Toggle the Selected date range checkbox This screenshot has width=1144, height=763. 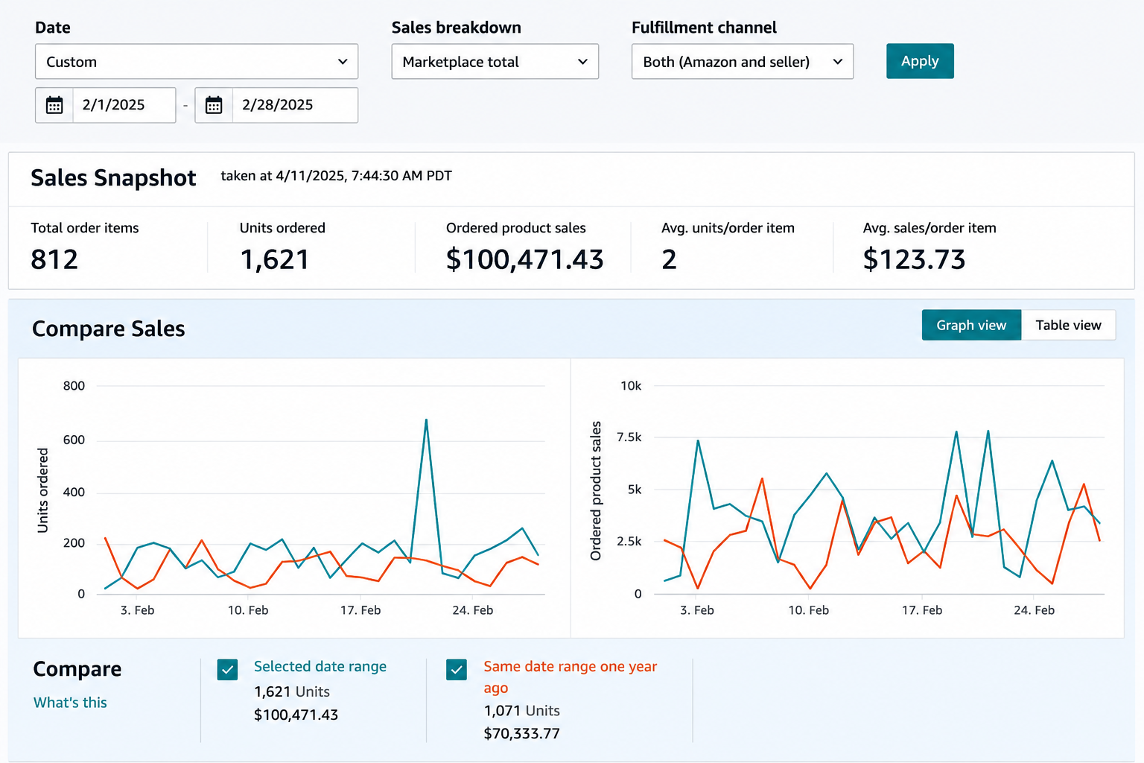pos(228,669)
